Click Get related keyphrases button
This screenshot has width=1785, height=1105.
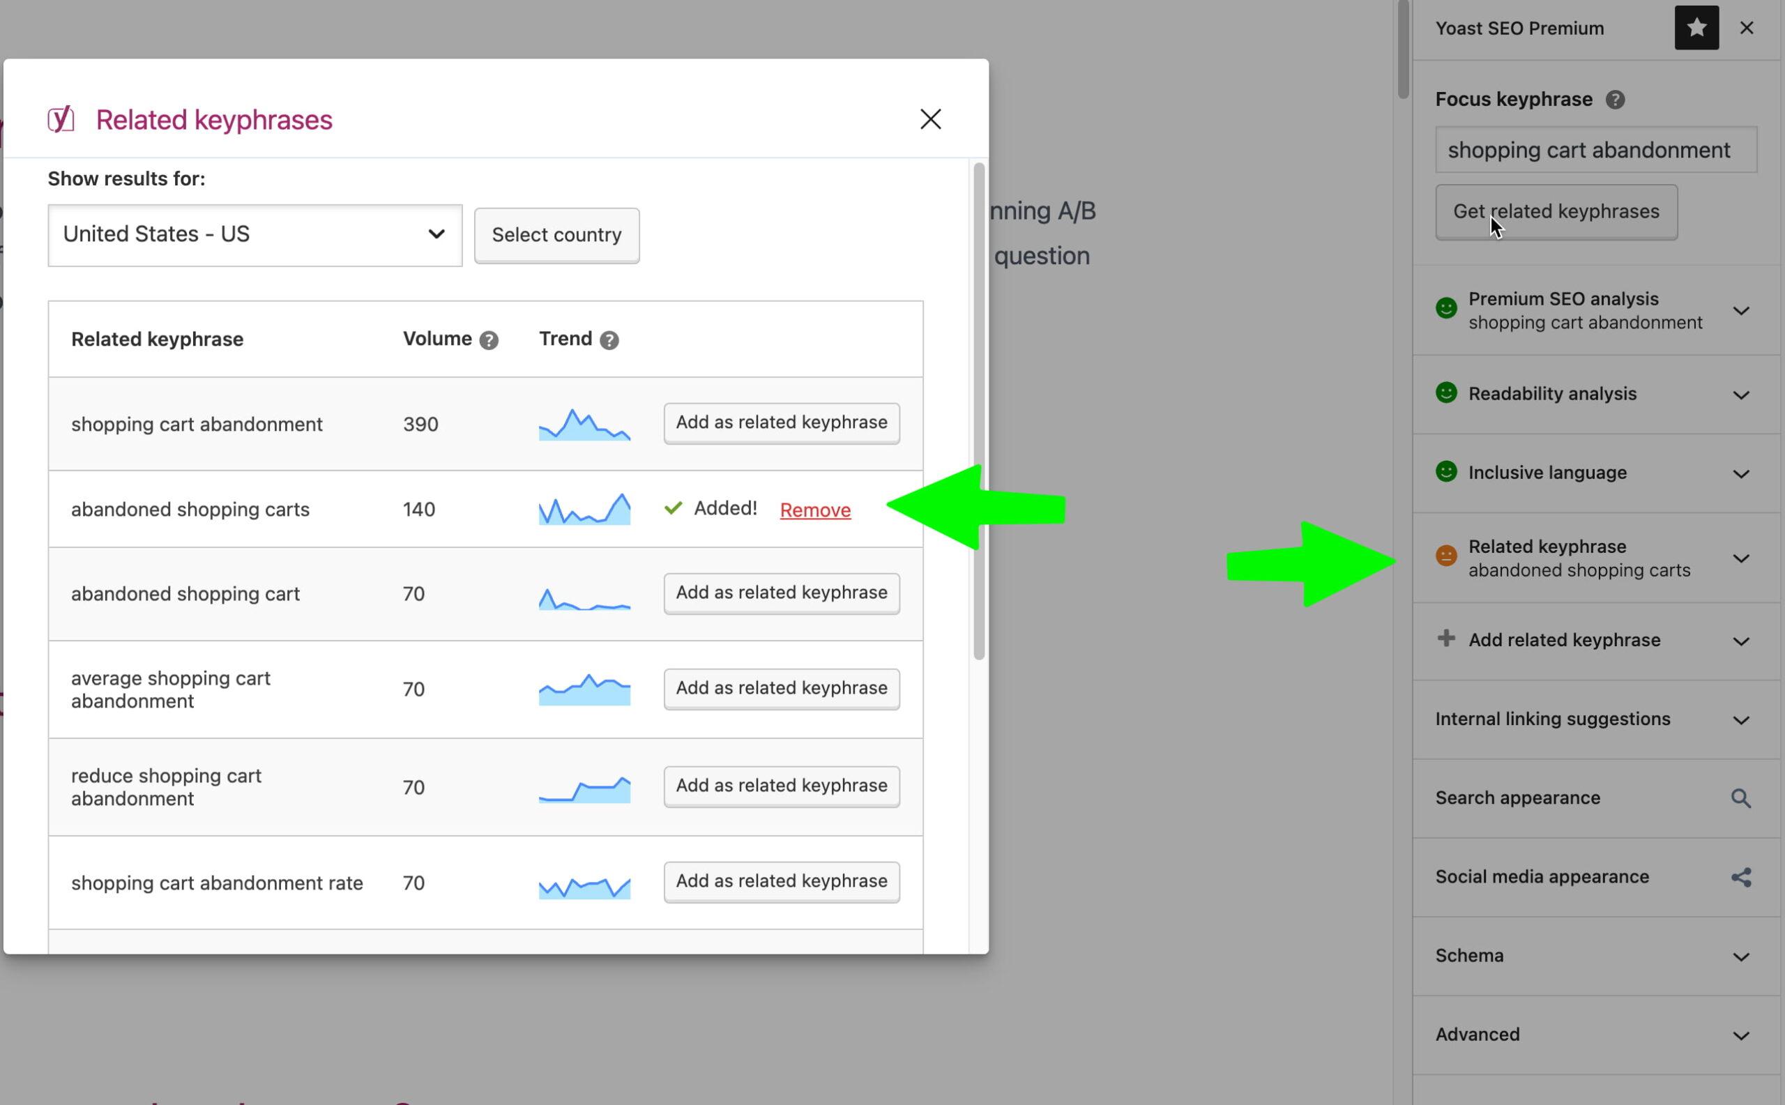click(x=1557, y=211)
